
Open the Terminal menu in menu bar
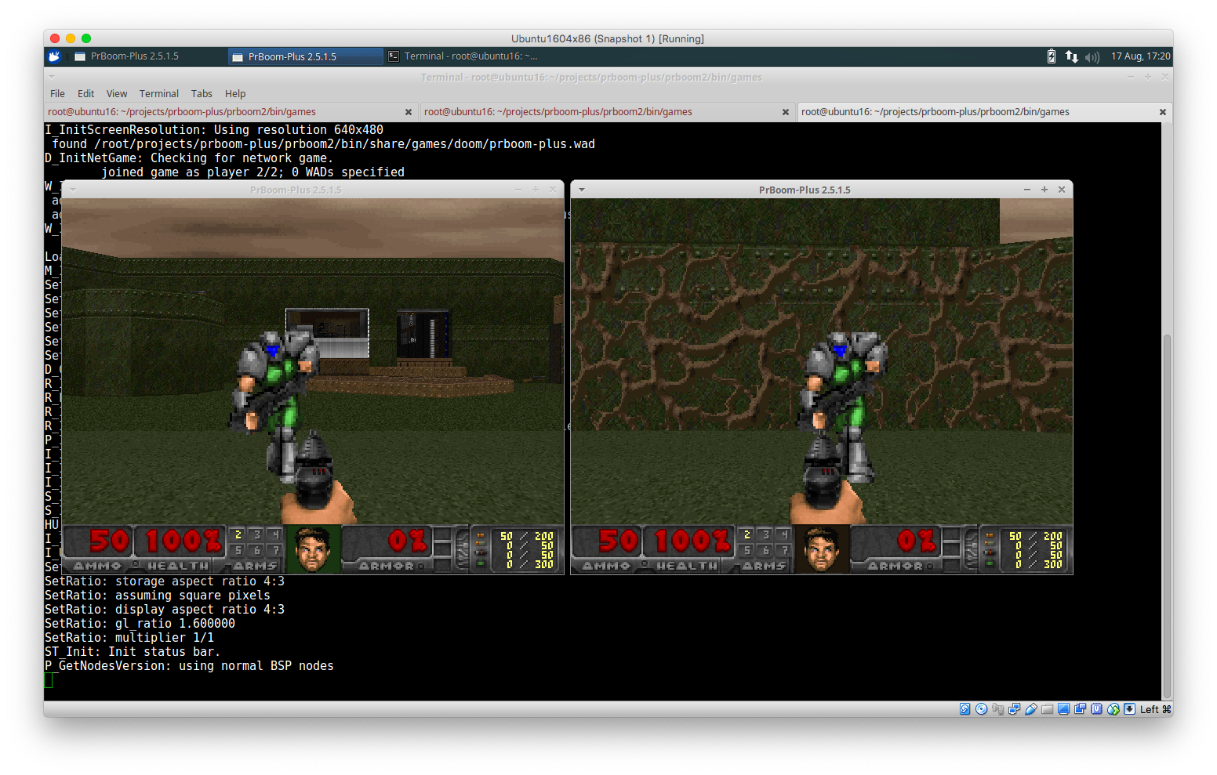158,93
